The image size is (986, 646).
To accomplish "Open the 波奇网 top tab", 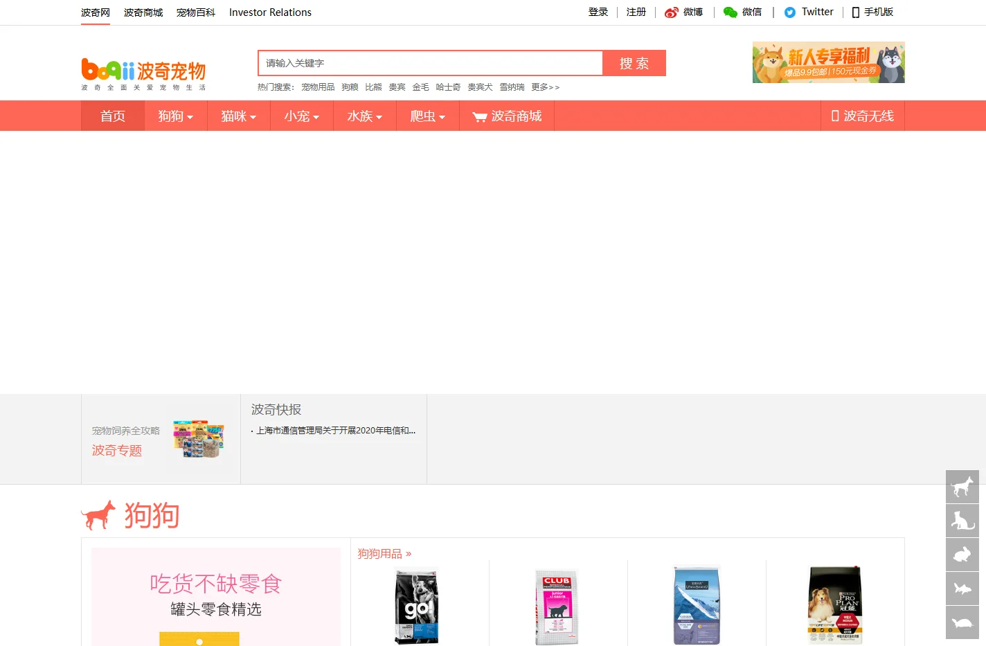I will (96, 12).
